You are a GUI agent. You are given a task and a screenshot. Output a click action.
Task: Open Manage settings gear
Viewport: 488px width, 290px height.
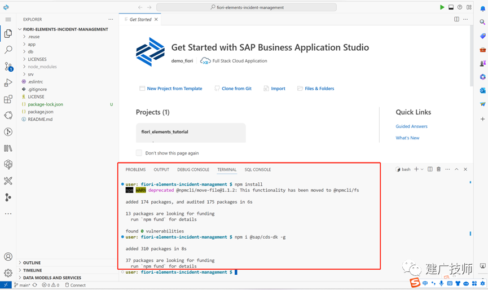(x=8, y=273)
